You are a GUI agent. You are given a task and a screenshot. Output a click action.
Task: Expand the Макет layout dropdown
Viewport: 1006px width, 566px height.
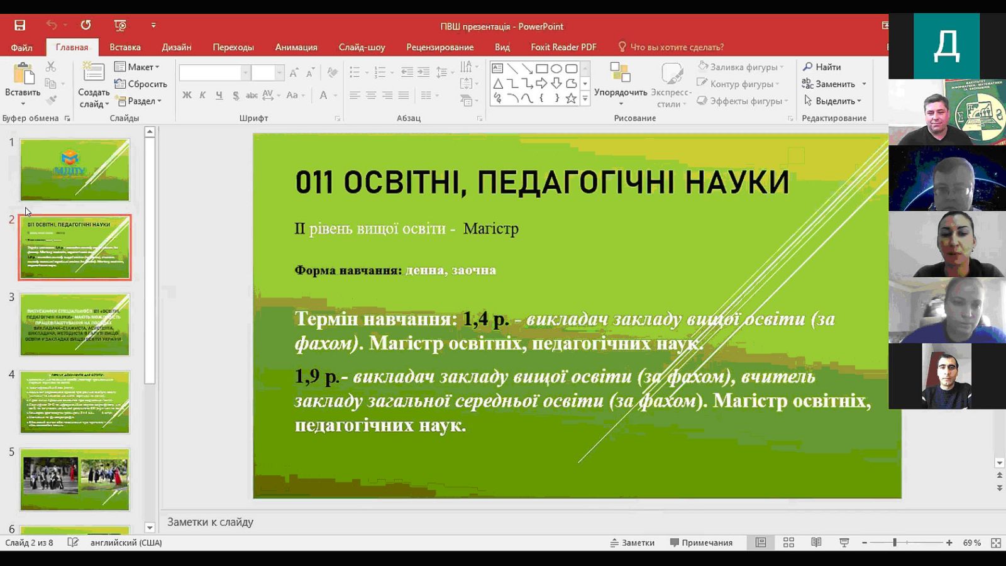(x=137, y=67)
